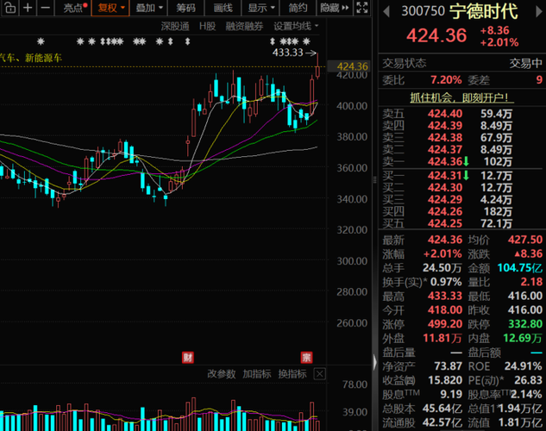The image size is (546, 431).
Task: Open the 亮点 highlights button
Action: point(75,8)
